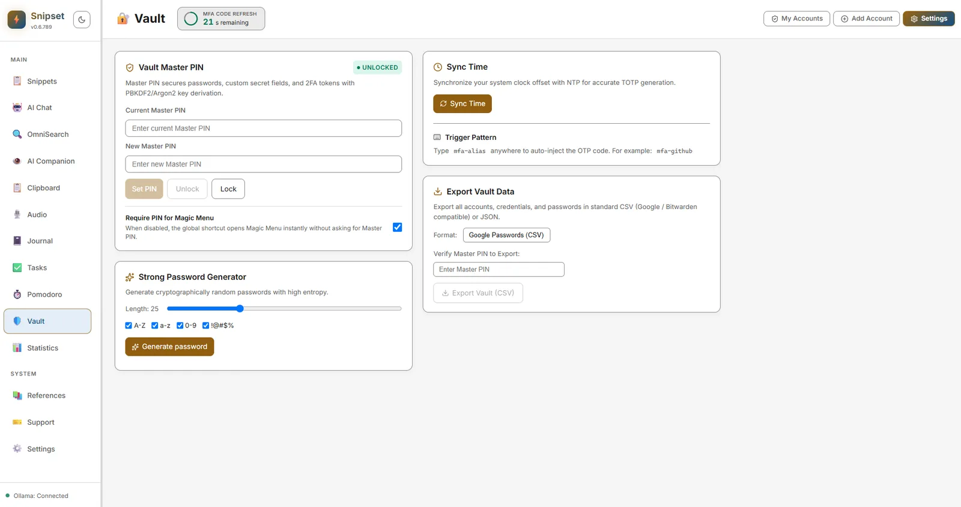Click the OmniSearch magnifier icon
This screenshot has width=961, height=507.
tap(17, 134)
